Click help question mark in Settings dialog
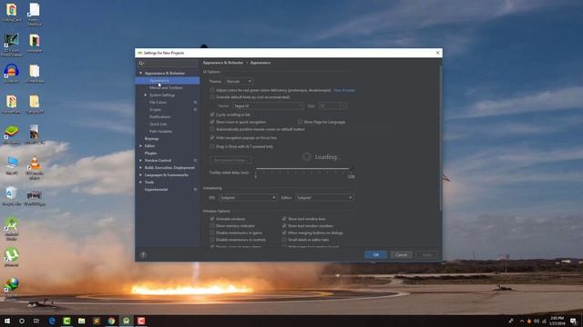The width and height of the screenshot is (583, 327). (143, 254)
